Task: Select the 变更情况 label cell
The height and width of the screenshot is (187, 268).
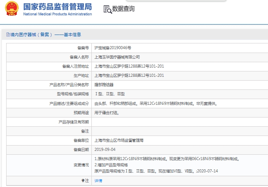Action: click(49, 165)
